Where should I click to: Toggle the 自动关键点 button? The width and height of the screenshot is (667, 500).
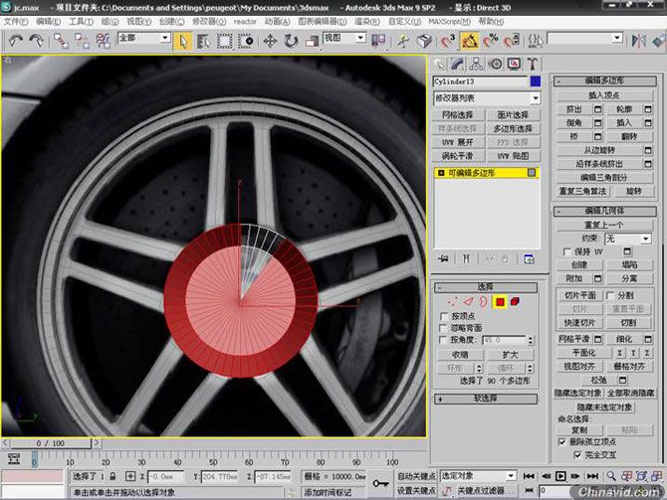tap(416, 476)
